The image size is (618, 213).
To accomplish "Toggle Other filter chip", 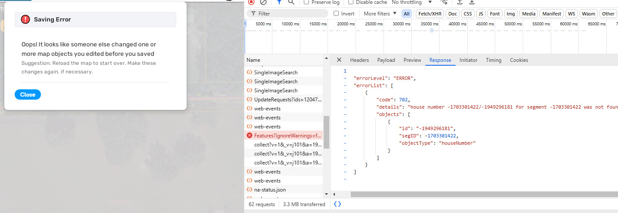I will 608,14.
